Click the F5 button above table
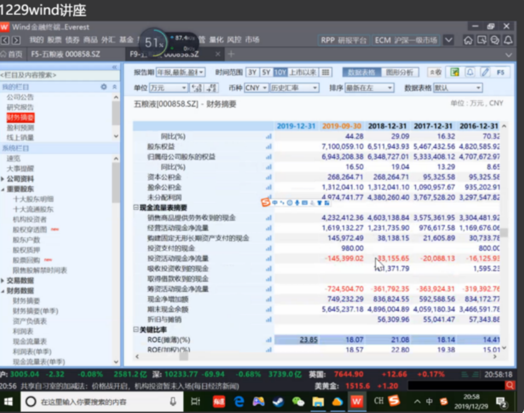This screenshot has height=413, width=524. (x=500, y=72)
